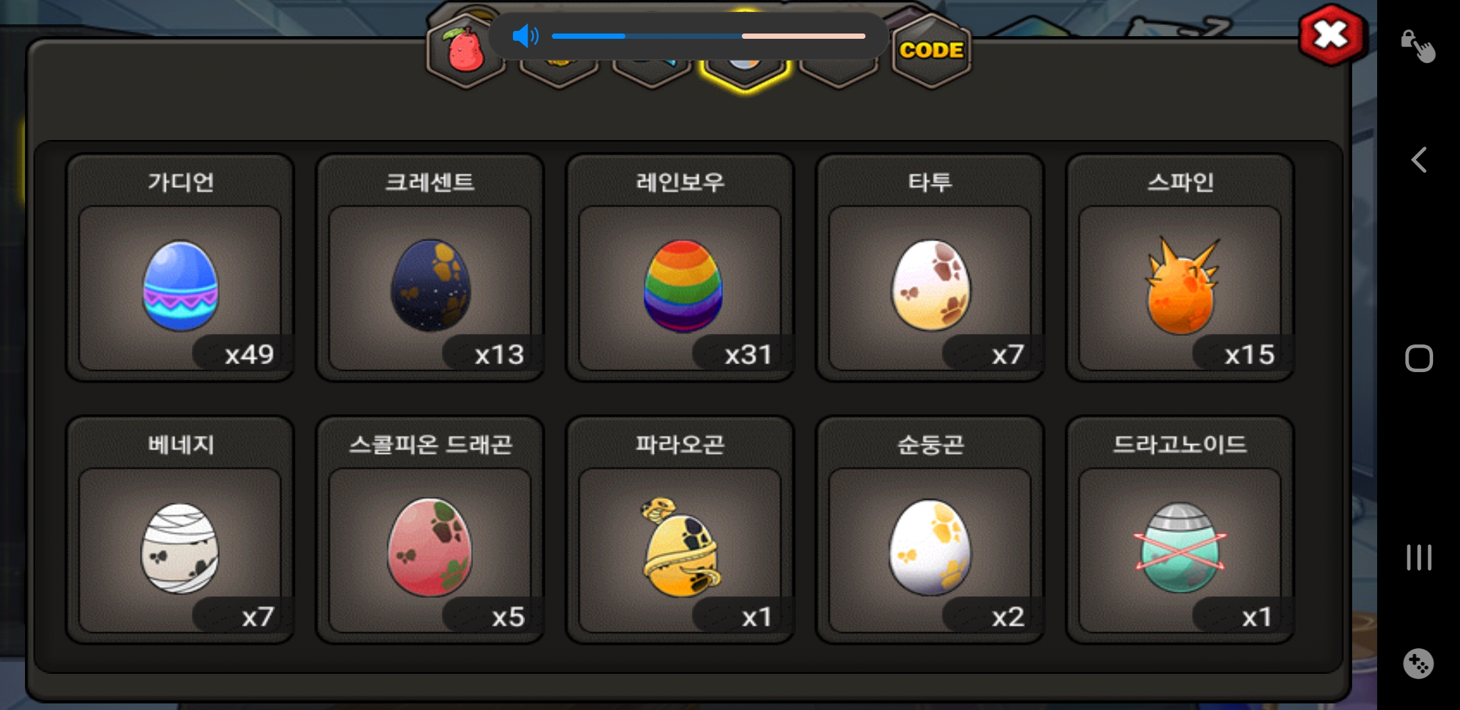Viewport: 1460px width, 710px height.
Task: Switch to the CODE tab
Action: click(931, 51)
